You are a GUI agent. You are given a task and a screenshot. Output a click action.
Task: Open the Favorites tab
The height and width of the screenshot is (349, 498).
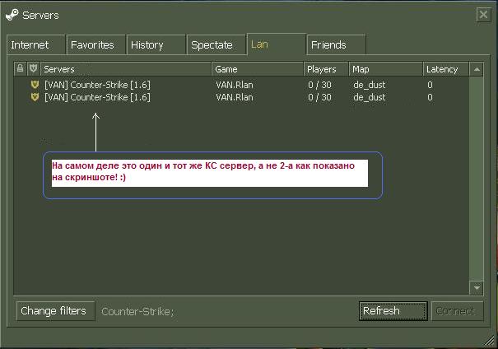(95, 44)
